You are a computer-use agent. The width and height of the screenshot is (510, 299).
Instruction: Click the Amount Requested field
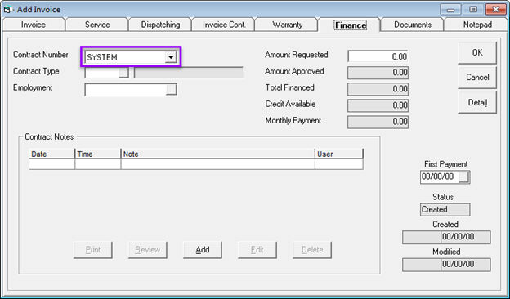click(x=378, y=56)
